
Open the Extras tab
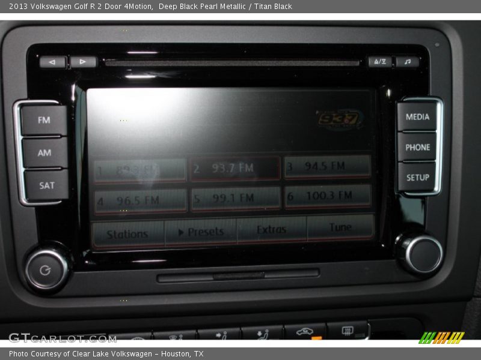click(x=272, y=229)
